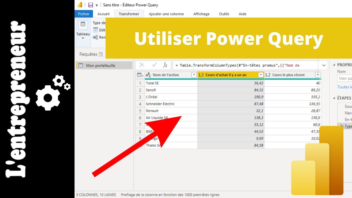Viewport: 352px width, 198px height.
Task: Click the 3 COLONNES, 10 LIGNES status text
Action: click(96, 195)
